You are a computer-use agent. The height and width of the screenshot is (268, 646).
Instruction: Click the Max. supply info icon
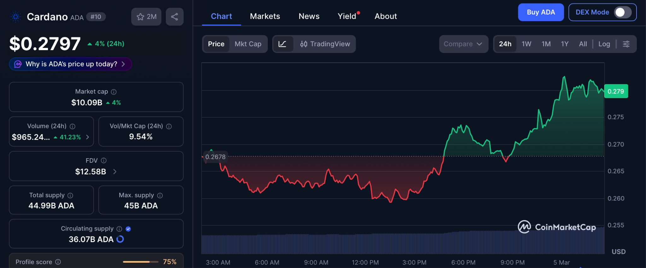(160, 195)
